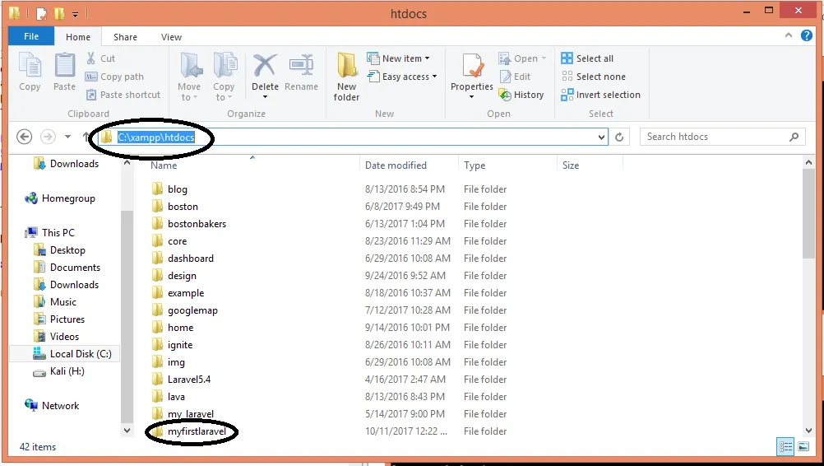Open Videos under This PC

[x=64, y=337]
